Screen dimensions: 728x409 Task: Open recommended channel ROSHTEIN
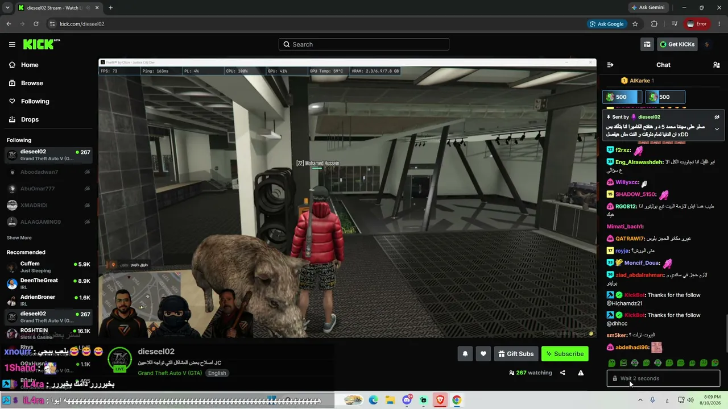[48, 333]
